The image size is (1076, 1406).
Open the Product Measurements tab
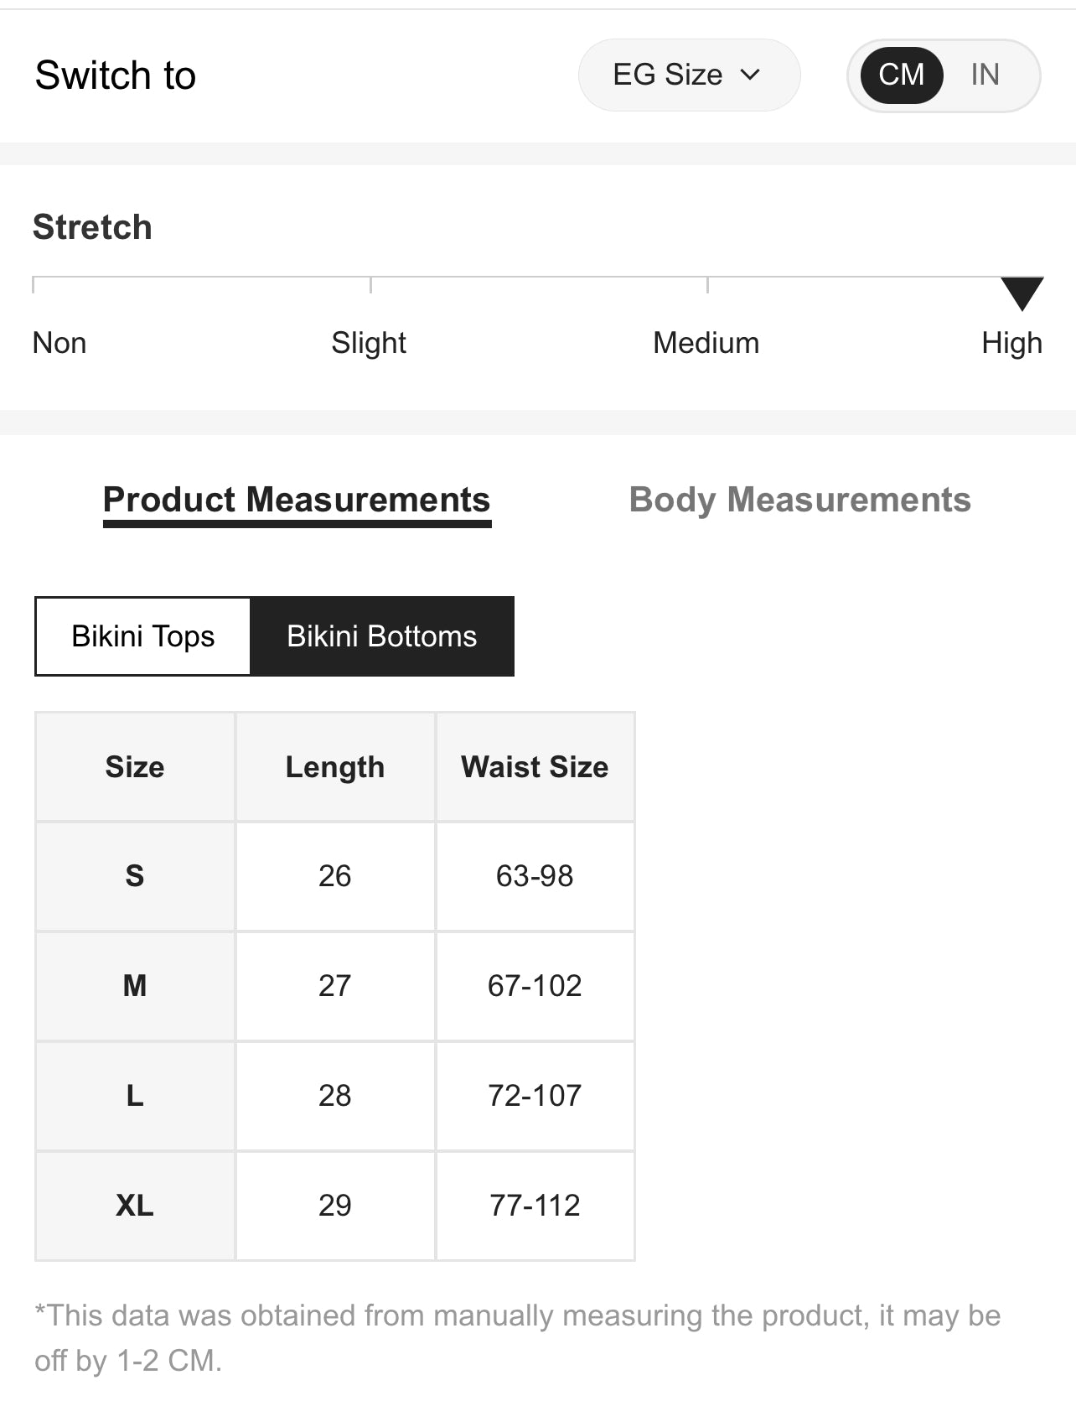(x=296, y=501)
